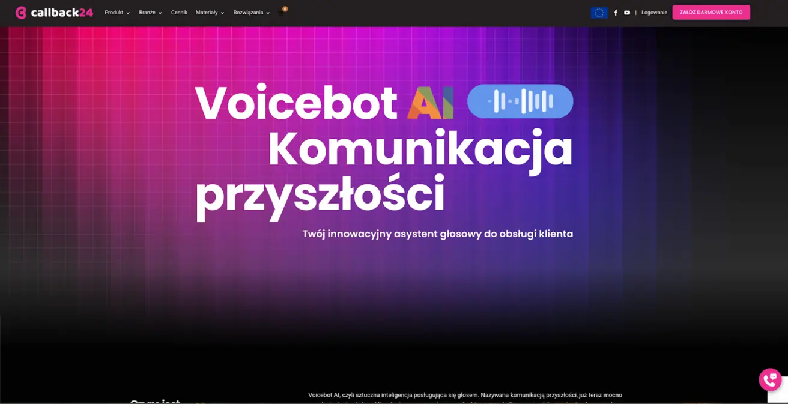
Task: Expand the Materiały dropdown menu
Action: (x=210, y=13)
